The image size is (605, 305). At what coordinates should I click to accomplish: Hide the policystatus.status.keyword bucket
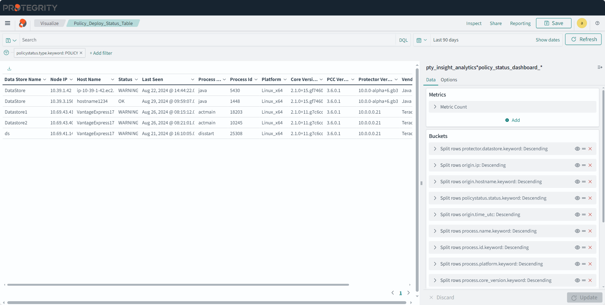(x=577, y=198)
